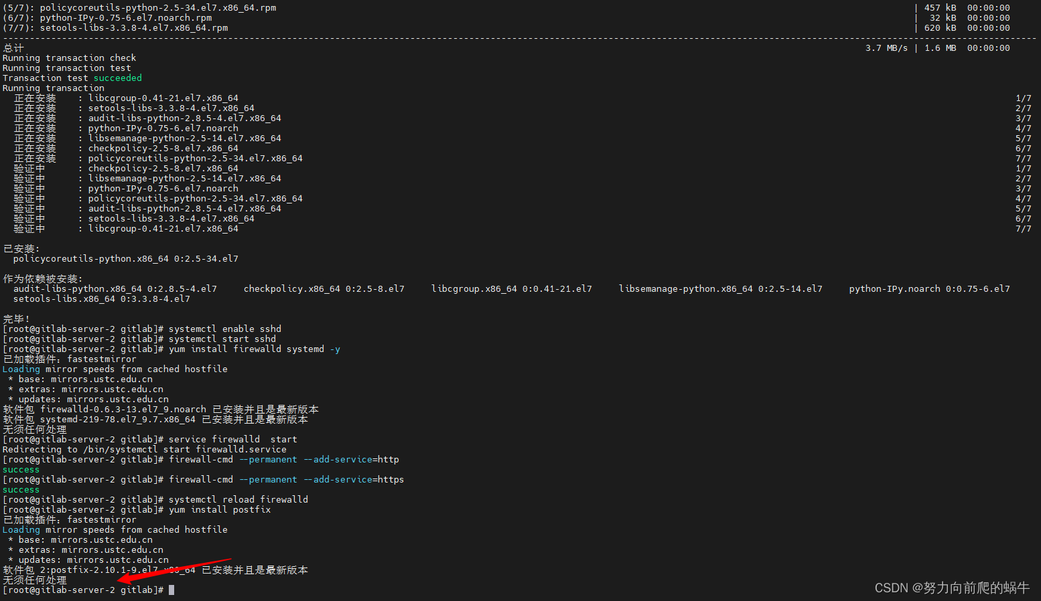Screen dimensions: 1041x601
Task: Click the 'Running transaction test' line
Action: point(67,68)
